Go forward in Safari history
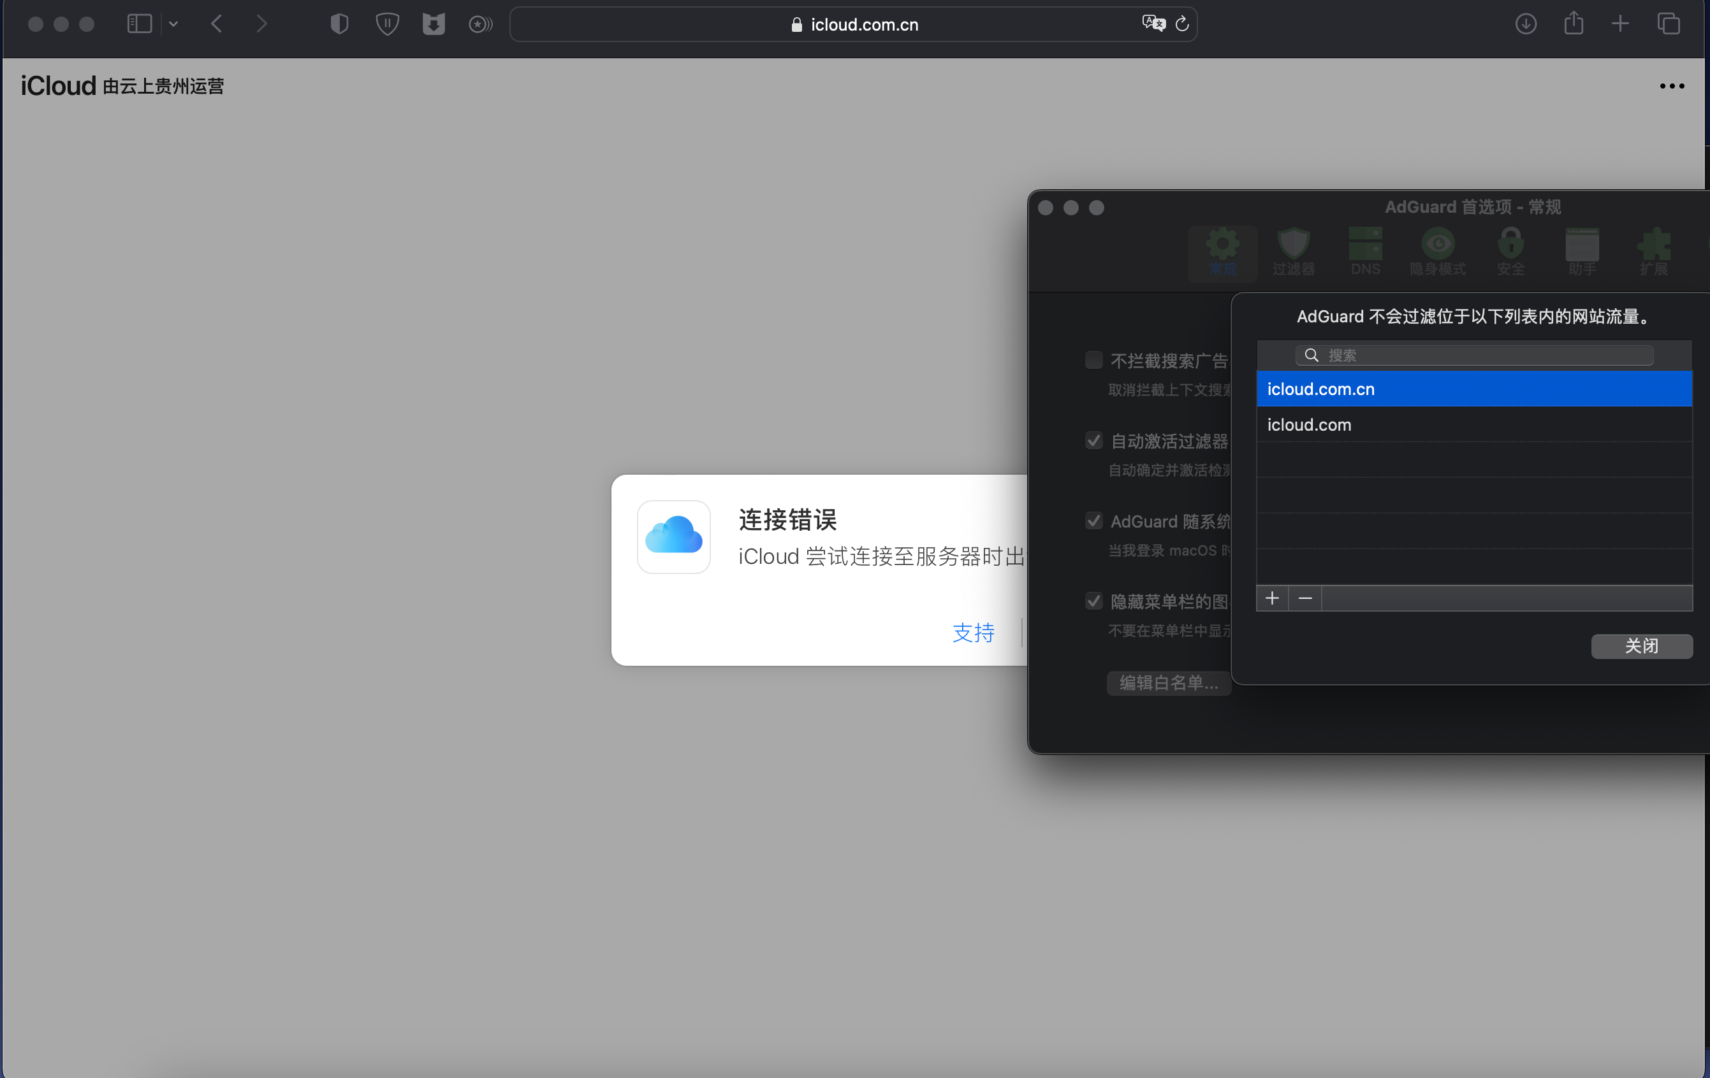1710x1078 pixels. 262,24
